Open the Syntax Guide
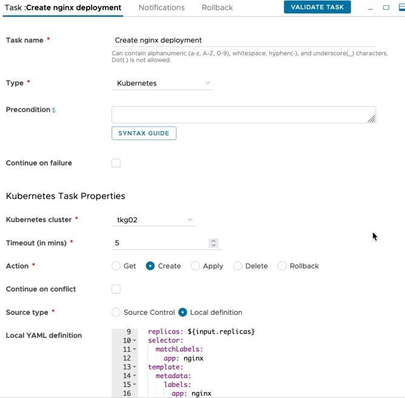This screenshot has height=398, width=405. (144, 133)
